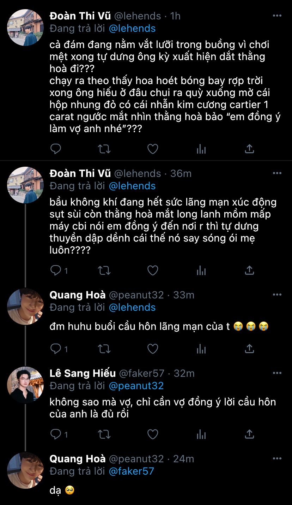Open Đoàn Thi Vũ profile name on top tweet

[80, 16]
